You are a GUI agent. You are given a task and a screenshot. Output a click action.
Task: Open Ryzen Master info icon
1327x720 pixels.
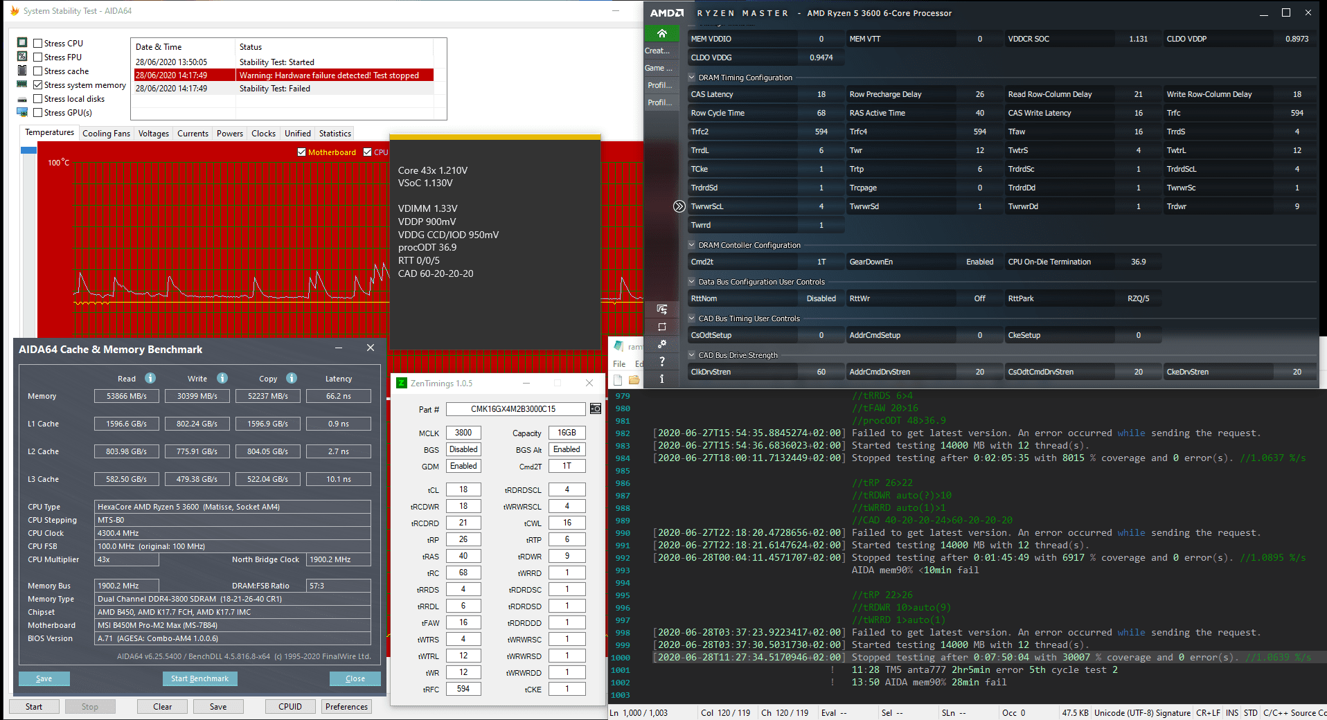point(661,379)
